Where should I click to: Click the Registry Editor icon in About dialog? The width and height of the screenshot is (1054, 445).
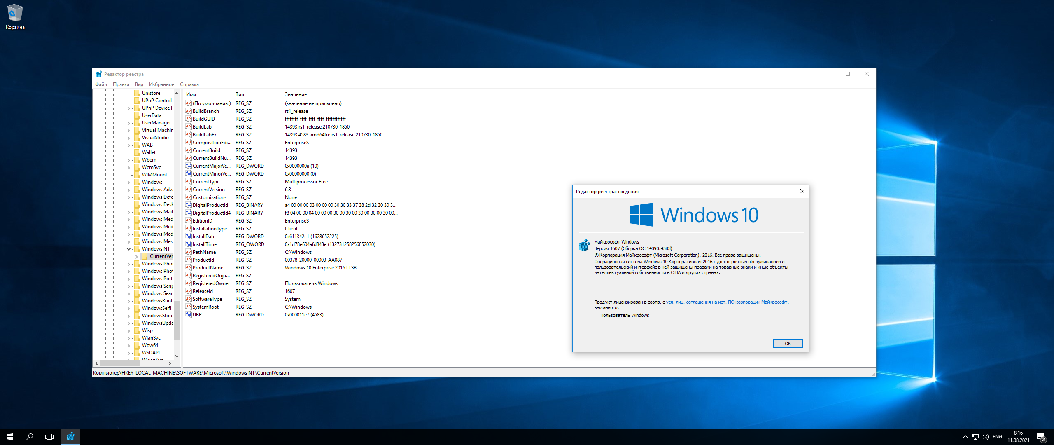[x=584, y=246]
